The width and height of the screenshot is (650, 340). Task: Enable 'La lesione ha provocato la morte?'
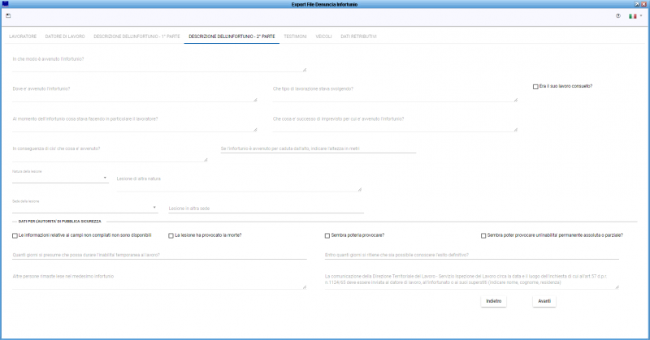[x=171, y=235]
